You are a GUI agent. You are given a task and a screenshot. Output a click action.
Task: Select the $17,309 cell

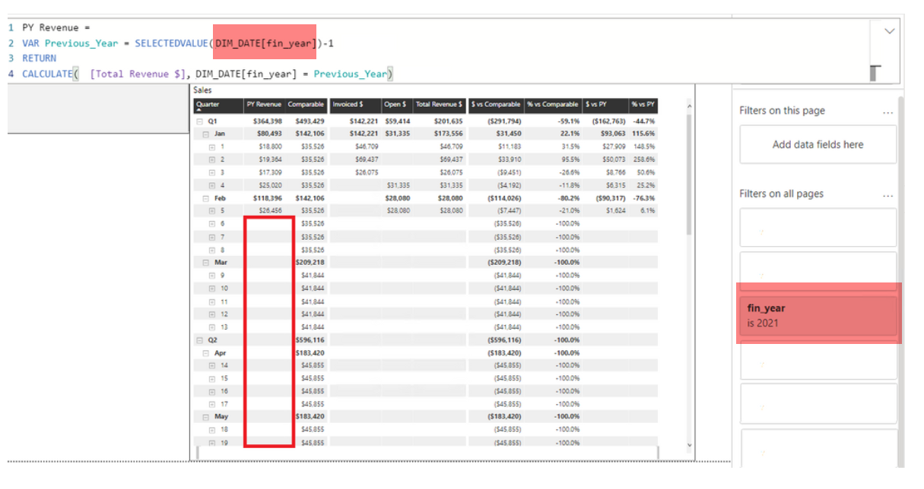[x=270, y=172]
